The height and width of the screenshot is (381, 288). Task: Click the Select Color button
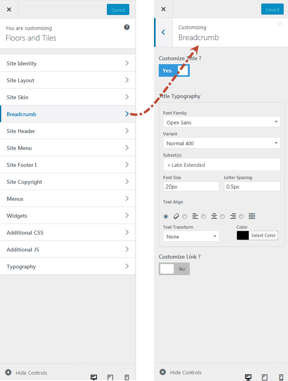tap(263, 235)
